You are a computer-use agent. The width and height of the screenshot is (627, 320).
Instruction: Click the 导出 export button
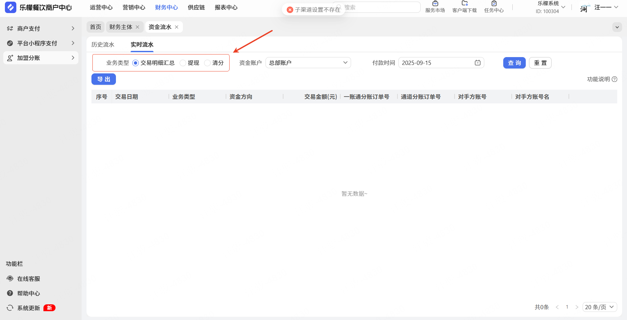point(104,79)
